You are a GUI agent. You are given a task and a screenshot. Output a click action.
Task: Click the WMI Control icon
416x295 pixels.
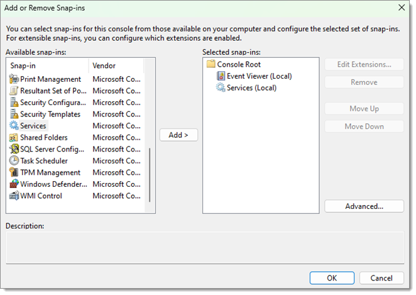tap(14, 196)
